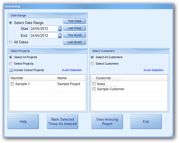This screenshot has width=179, height=143.
Task: Select the 'Sample Project' name cell
Action: click(69, 84)
